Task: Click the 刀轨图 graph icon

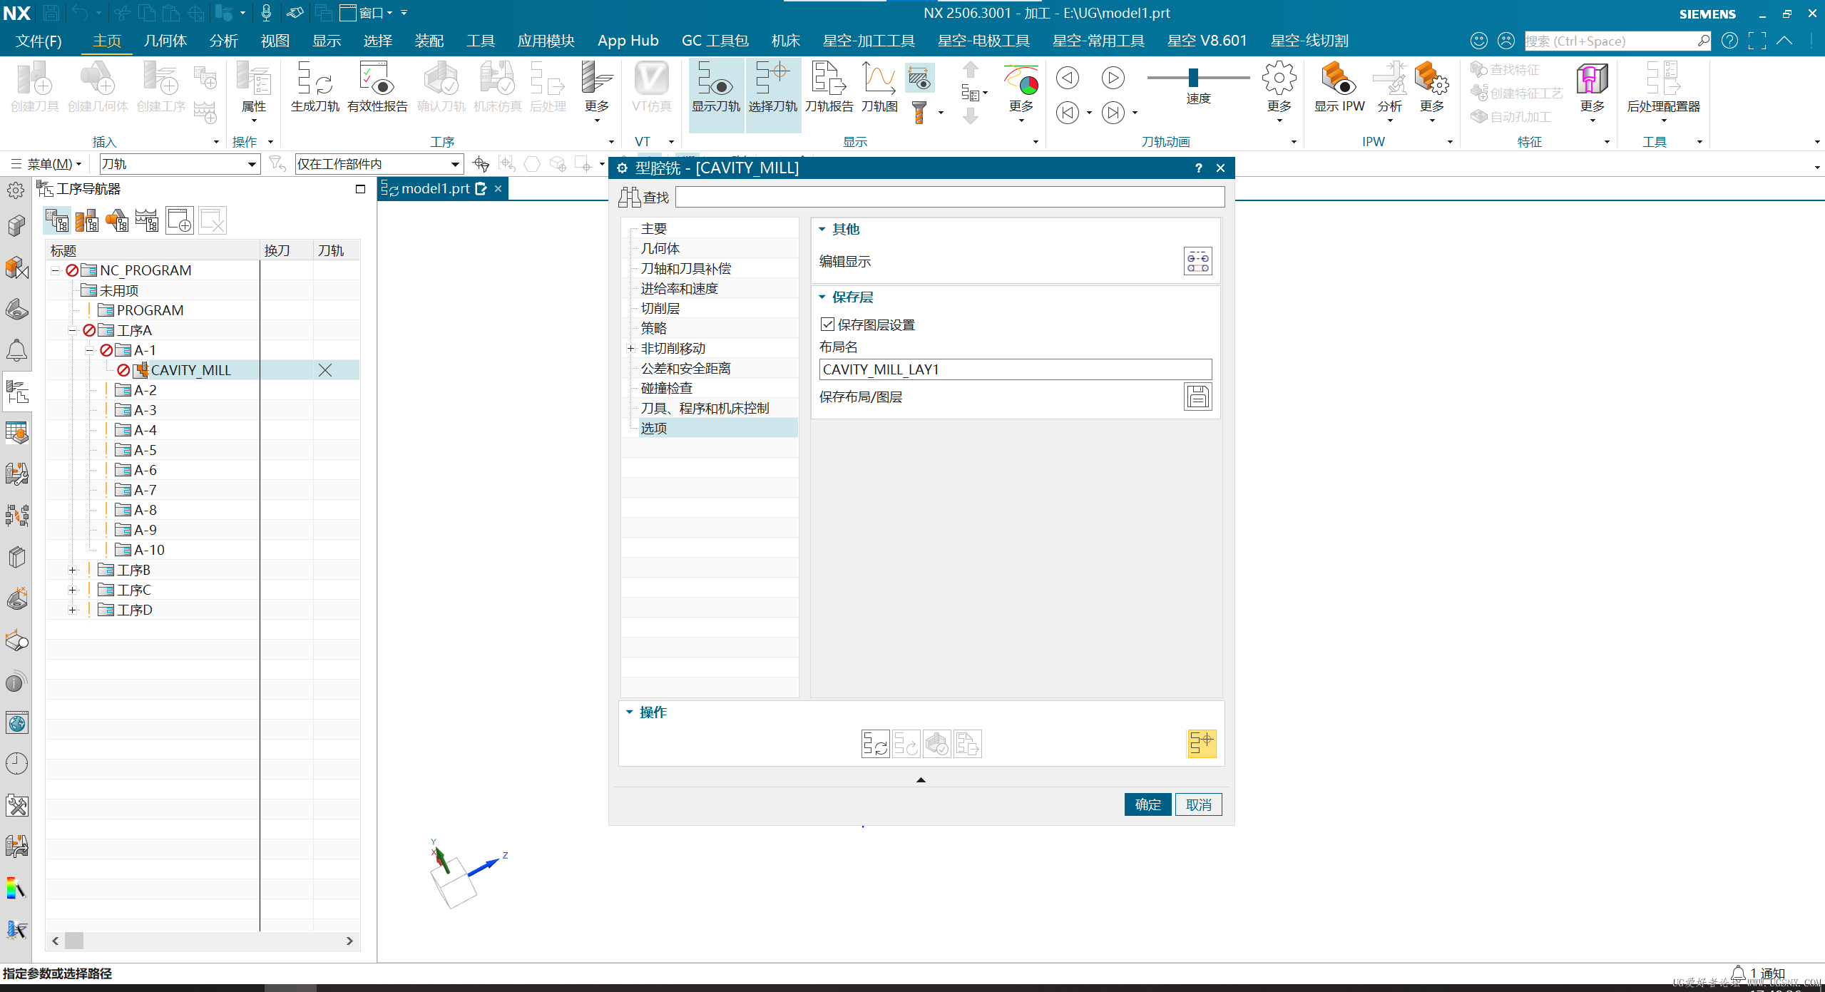Action: [879, 88]
